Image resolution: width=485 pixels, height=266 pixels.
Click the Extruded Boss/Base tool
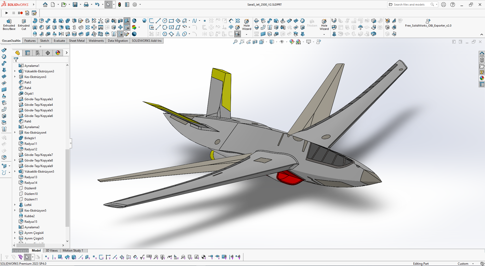click(x=9, y=24)
